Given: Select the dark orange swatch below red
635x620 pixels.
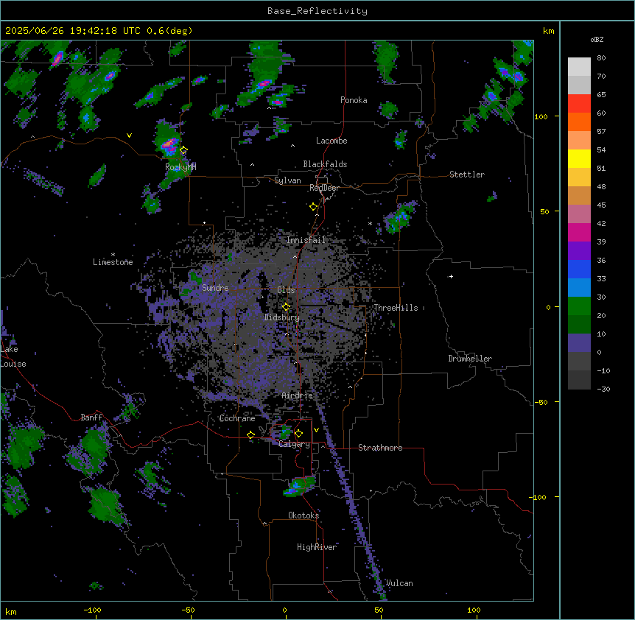Looking at the screenshot, I should click(579, 121).
